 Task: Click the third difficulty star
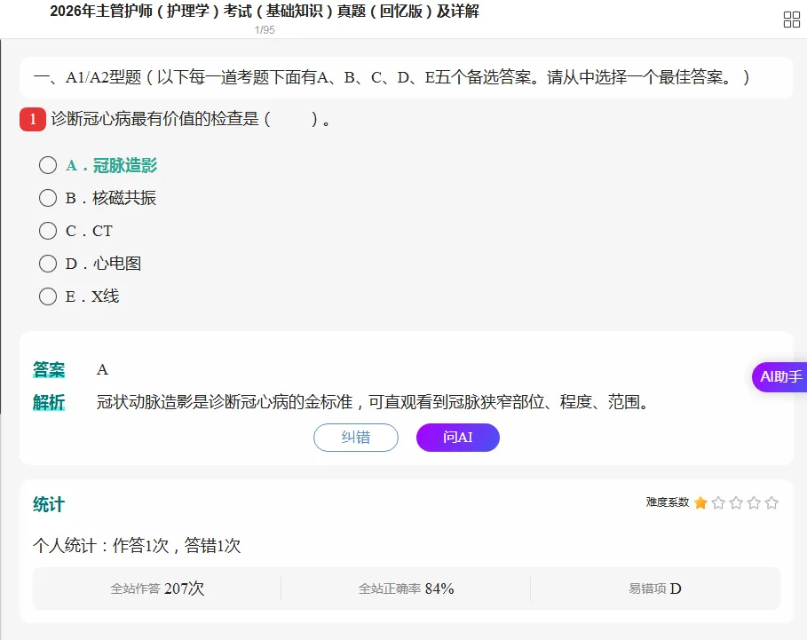pos(736,502)
